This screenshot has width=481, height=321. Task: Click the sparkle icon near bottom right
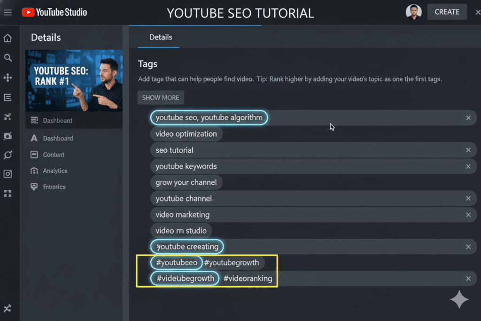(x=459, y=299)
